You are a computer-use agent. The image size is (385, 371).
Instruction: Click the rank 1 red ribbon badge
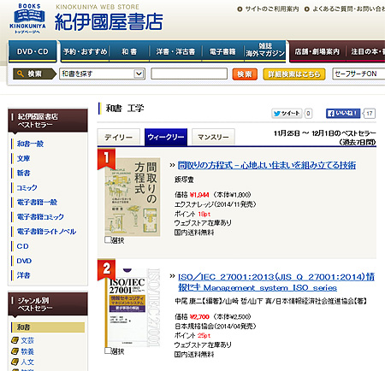(106, 158)
